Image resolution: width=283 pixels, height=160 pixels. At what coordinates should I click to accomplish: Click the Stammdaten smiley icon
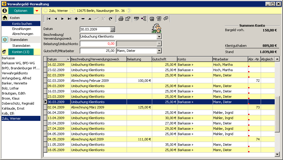pos(5,39)
